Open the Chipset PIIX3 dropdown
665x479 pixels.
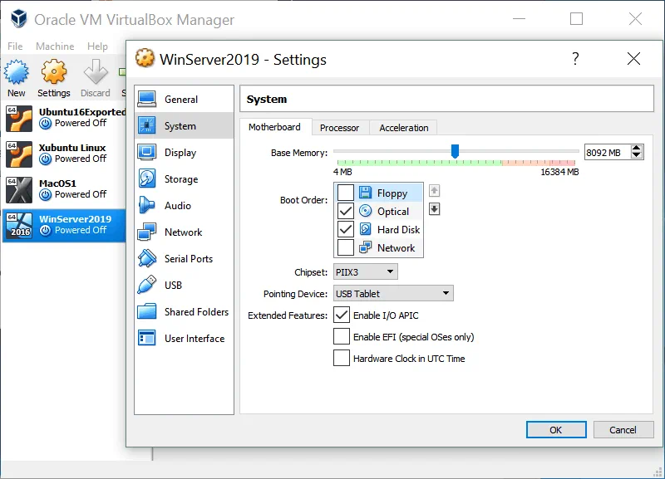coord(365,271)
